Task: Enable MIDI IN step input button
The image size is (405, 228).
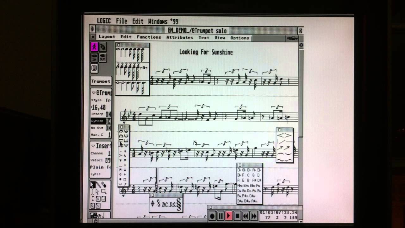Action: pyautogui.click(x=94, y=58)
